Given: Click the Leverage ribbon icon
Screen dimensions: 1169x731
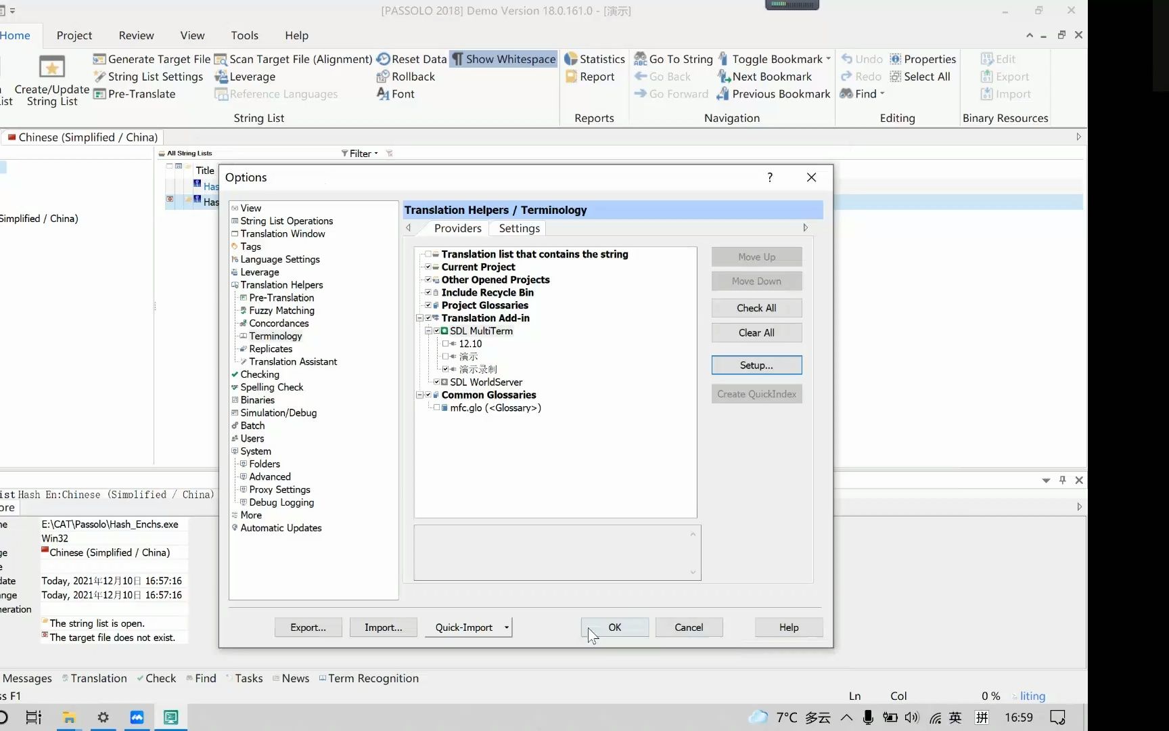Looking at the screenshot, I should point(221,76).
